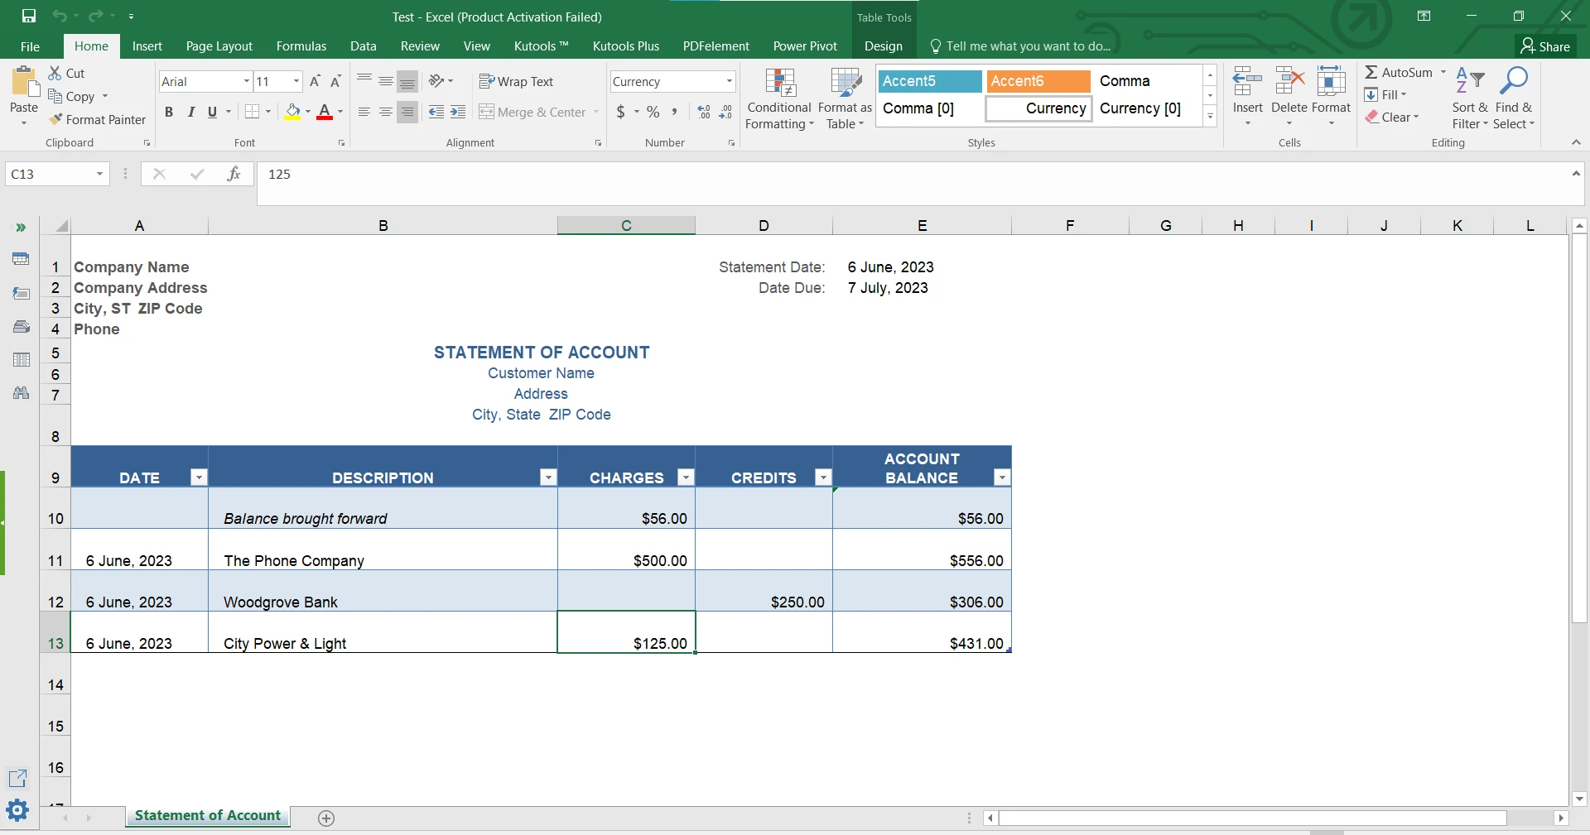Open the font name Arial dropdown
The height and width of the screenshot is (835, 1590).
click(246, 82)
